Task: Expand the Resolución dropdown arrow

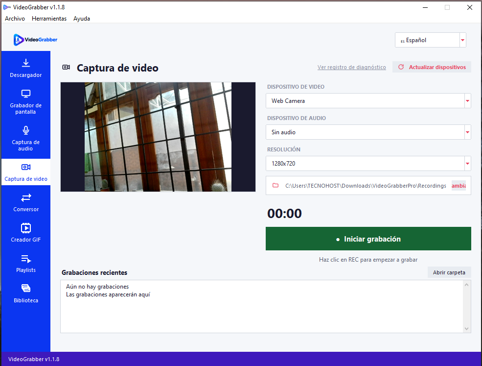Action: point(467,164)
